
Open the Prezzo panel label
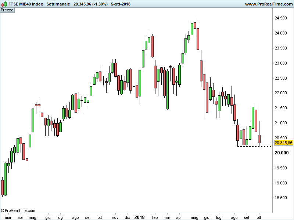pyautogui.click(x=7, y=10)
